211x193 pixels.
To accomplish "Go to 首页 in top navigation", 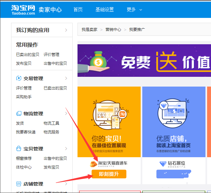I will pyautogui.click(x=78, y=10).
